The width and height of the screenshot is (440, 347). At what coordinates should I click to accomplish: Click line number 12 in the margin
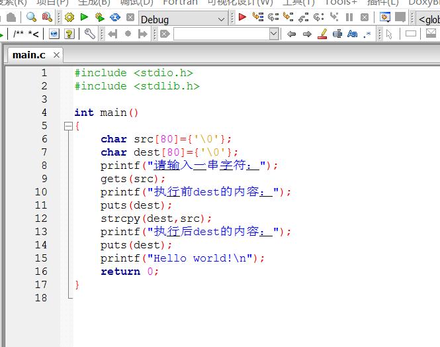click(41, 219)
